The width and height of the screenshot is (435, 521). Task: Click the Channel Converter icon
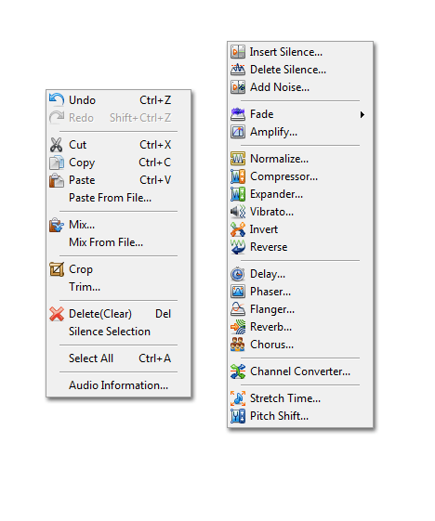[238, 371]
